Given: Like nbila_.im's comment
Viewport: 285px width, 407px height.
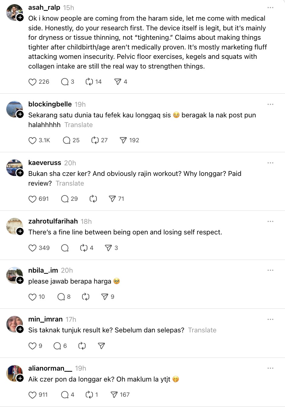Looking at the screenshot, I should click(32, 297).
